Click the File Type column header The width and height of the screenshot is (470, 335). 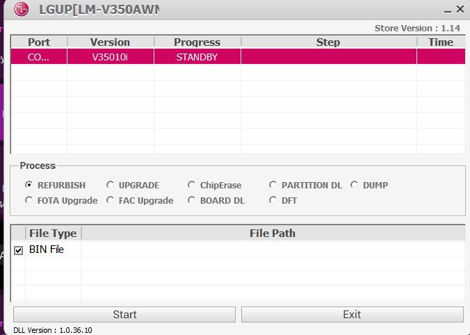[53, 233]
